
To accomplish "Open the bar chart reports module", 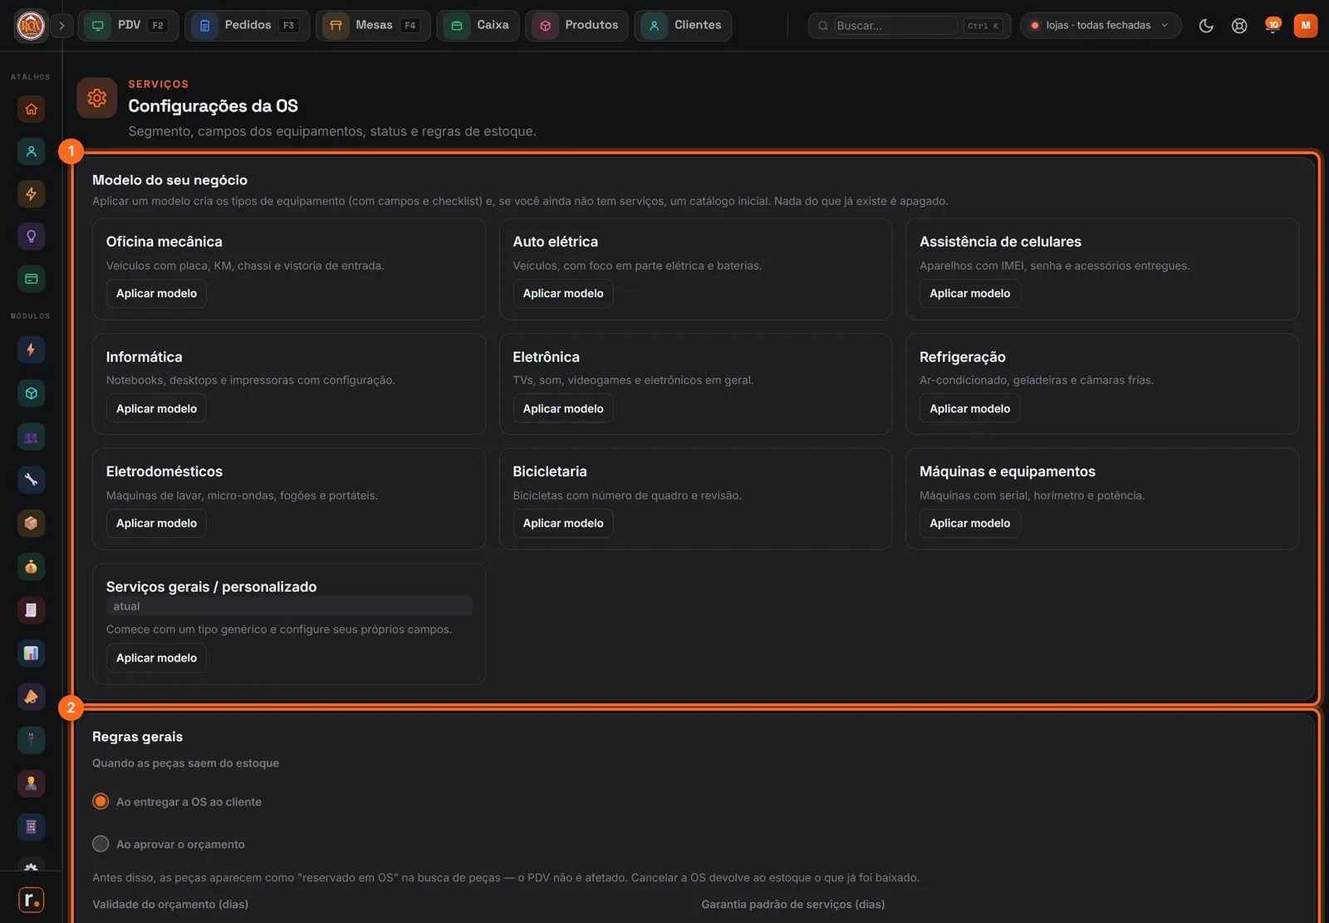I will pos(31,653).
